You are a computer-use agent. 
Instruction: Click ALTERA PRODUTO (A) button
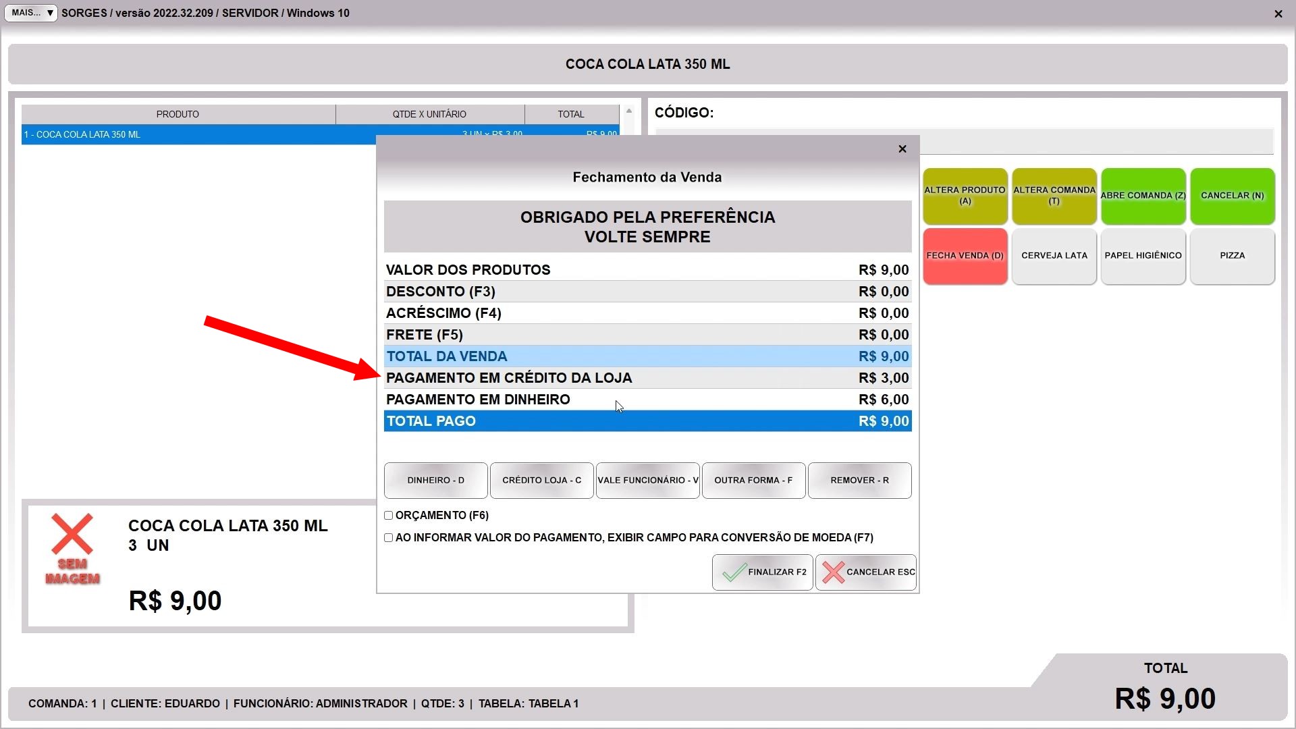pyautogui.click(x=965, y=196)
